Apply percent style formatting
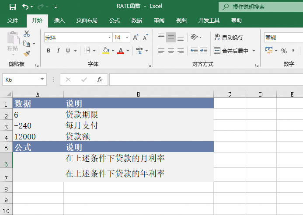303x215 pixels. pyautogui.click(x=284, y=51)
